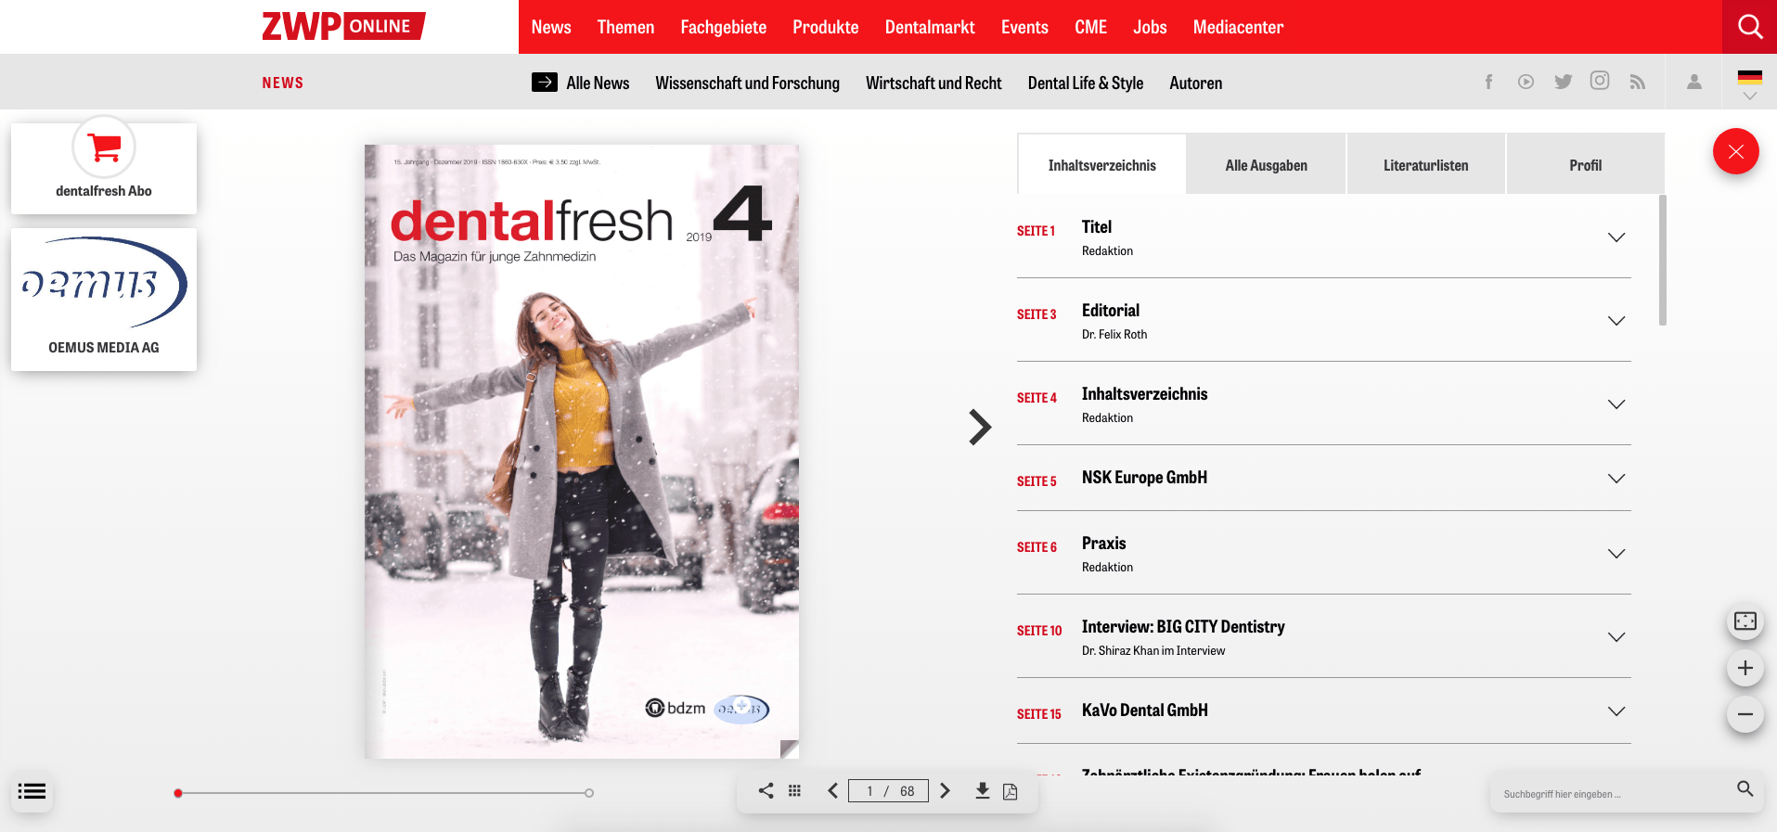Open the Autoren link

point(1195,83)
